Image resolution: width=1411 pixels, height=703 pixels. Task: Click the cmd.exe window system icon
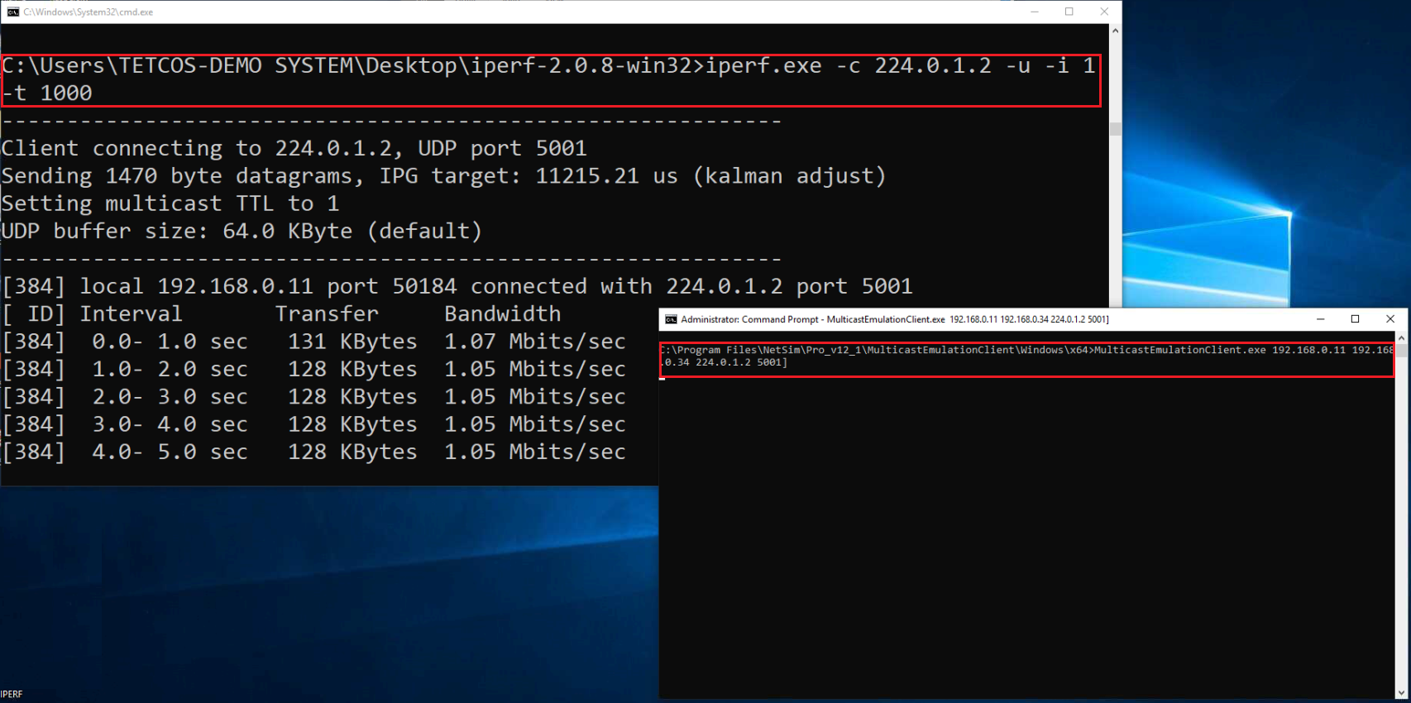click(12, 12)
